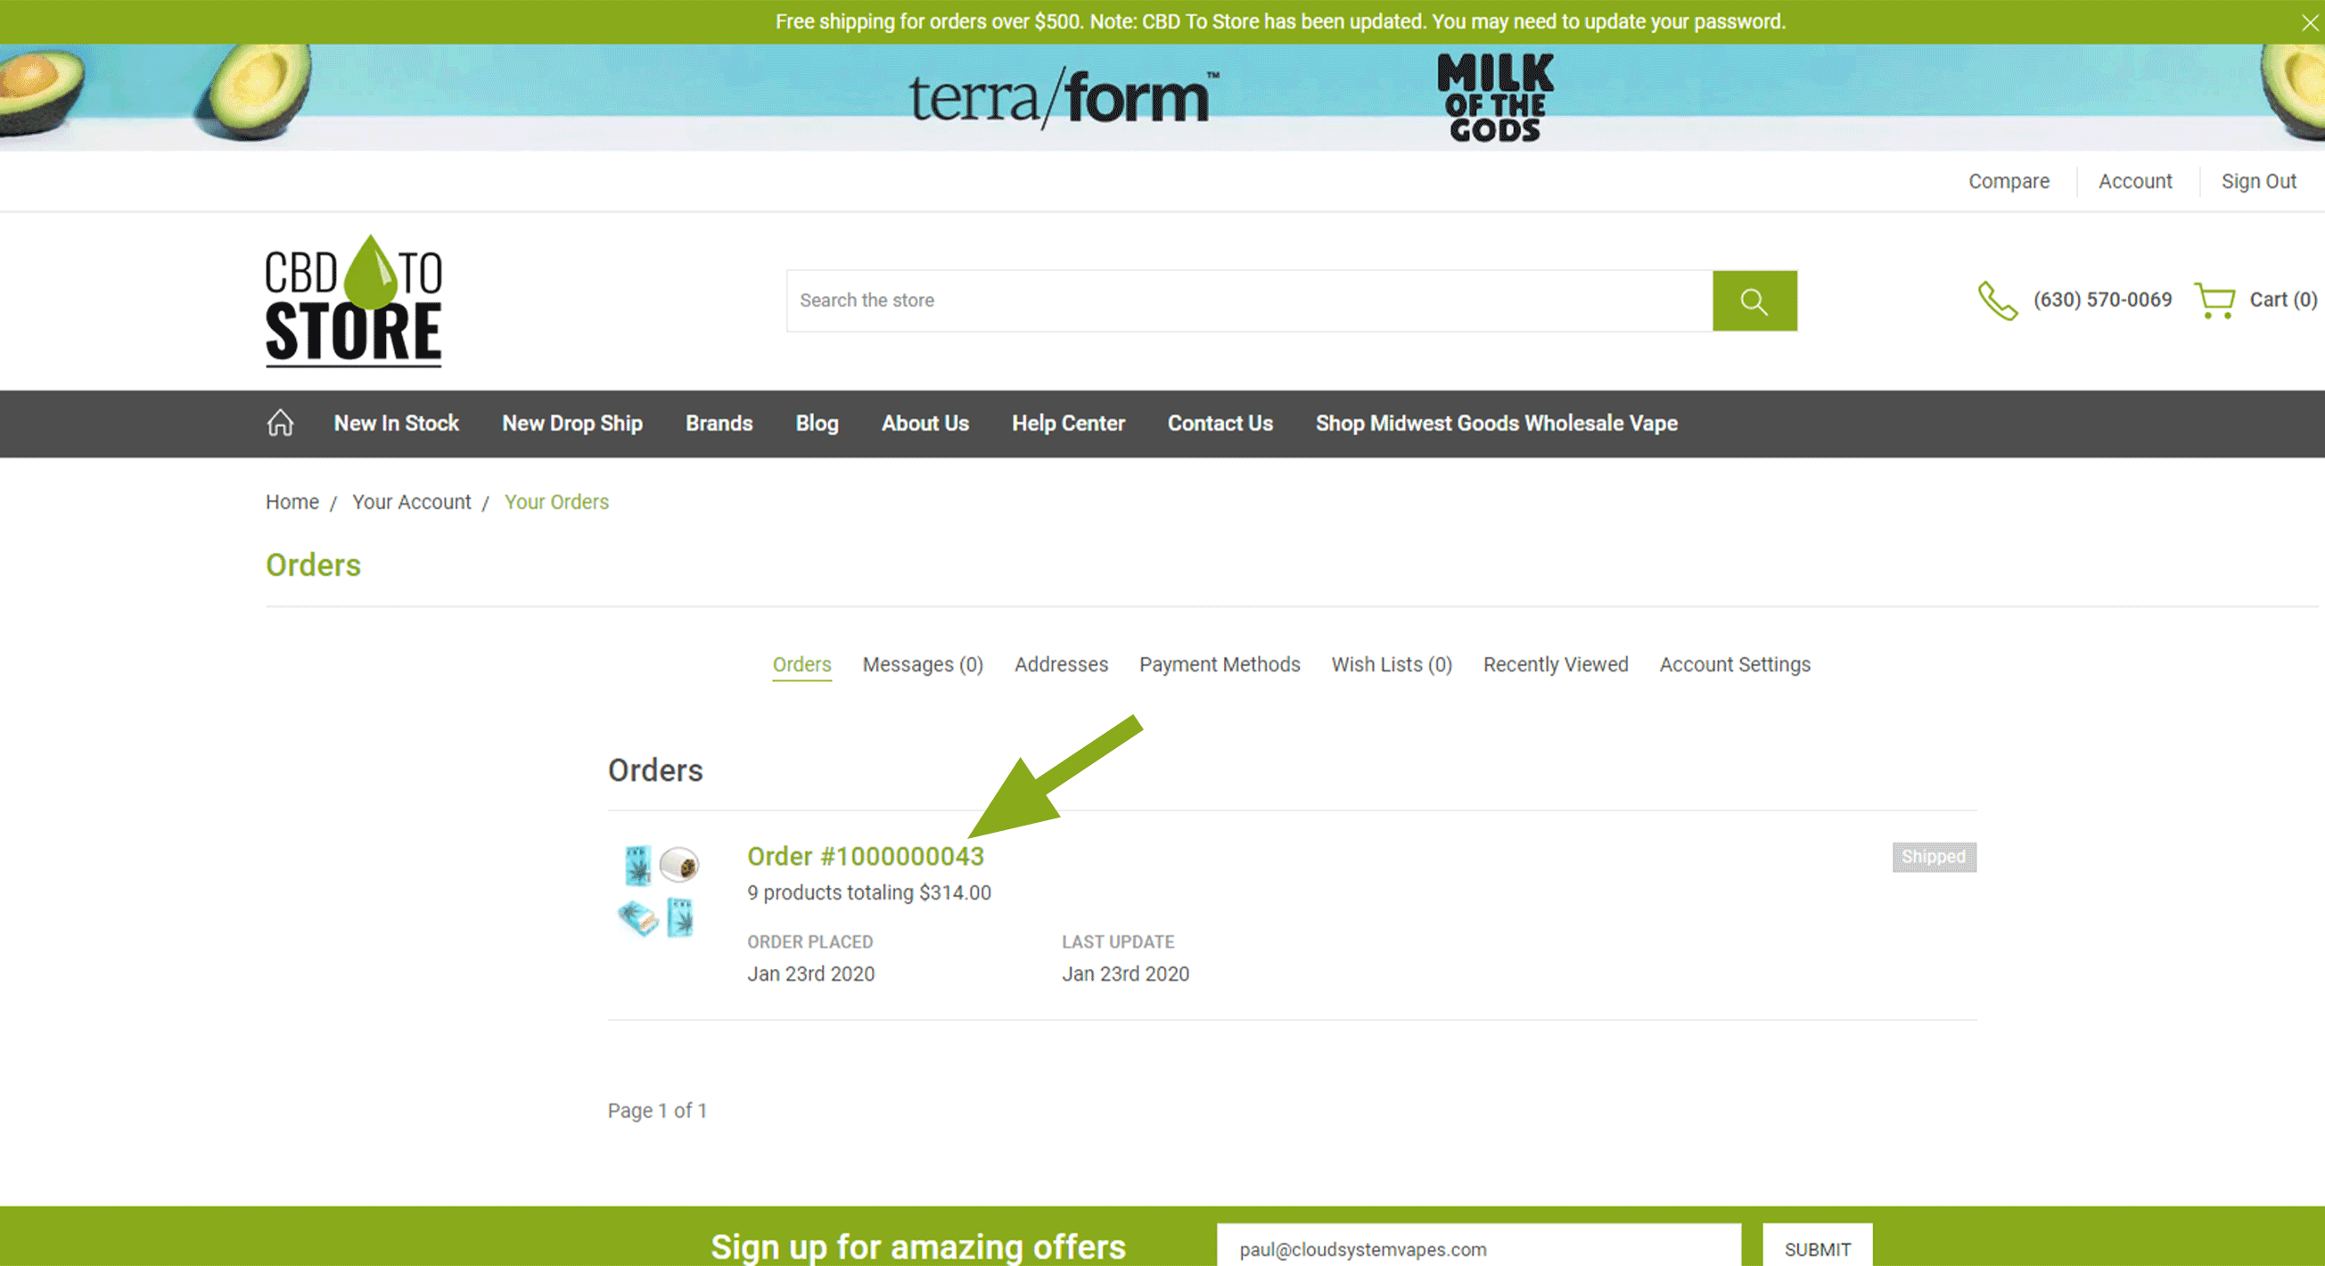Expand the Wish Lists section
This screenshot has width=2325, height=1266.
1392,664
